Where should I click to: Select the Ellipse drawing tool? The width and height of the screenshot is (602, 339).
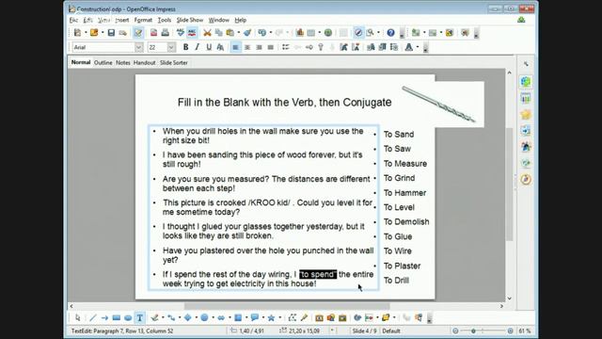click(128, 318)
